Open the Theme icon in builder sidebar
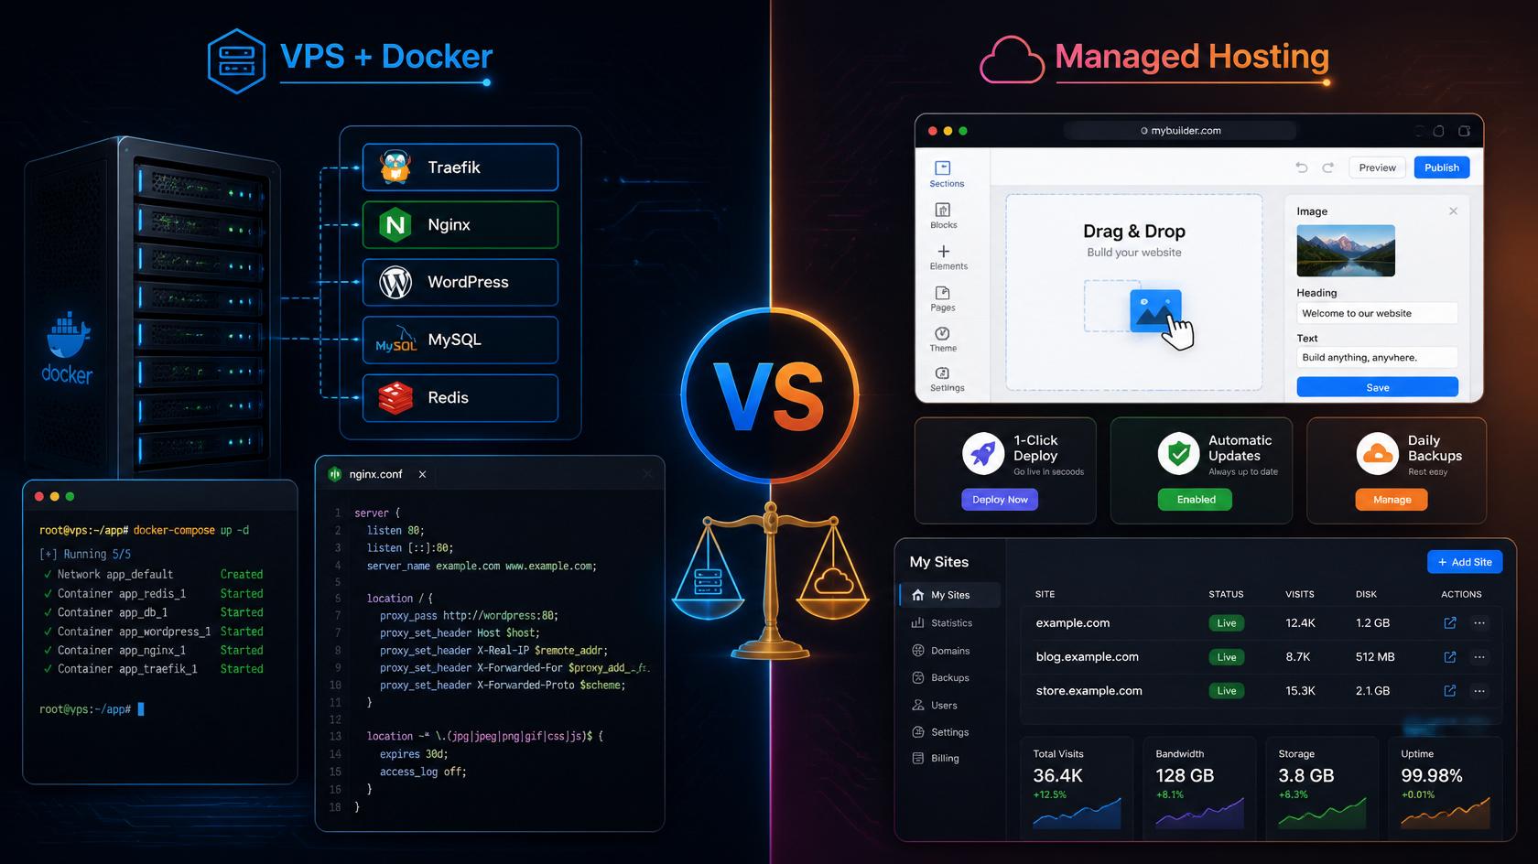Viewport: 1538px width, 864px height. [943, 333]
